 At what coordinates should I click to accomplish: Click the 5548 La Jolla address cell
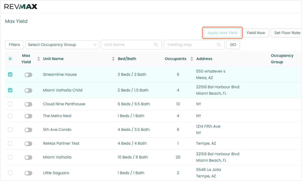point(209,173)
